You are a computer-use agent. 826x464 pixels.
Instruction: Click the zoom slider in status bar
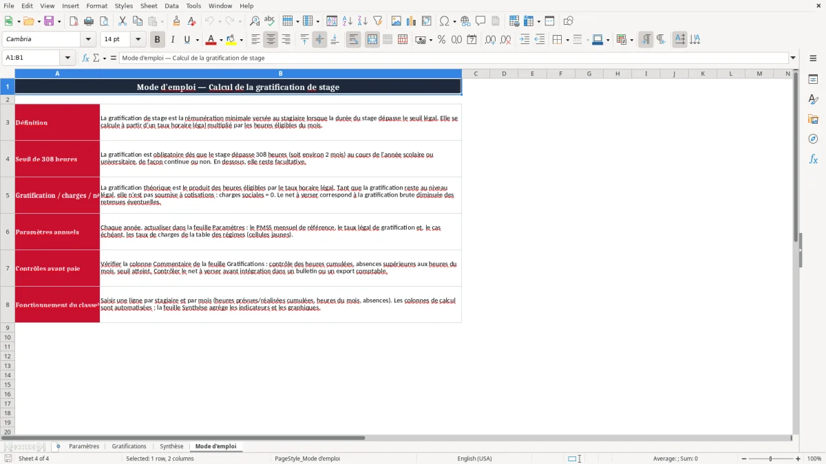pyautogui.click(x=771, y=459)
